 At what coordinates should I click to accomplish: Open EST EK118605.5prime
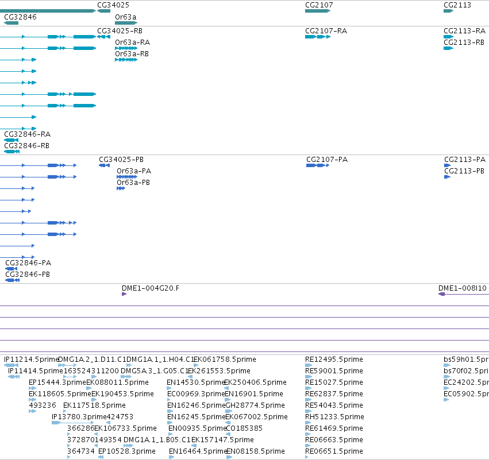[x=60, y=394]
